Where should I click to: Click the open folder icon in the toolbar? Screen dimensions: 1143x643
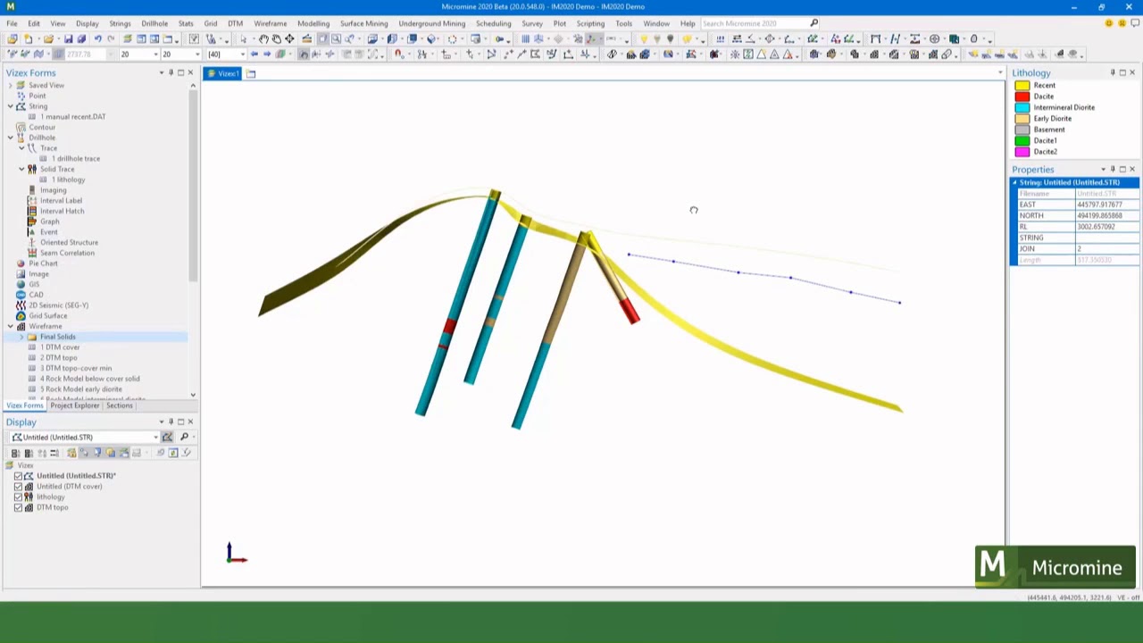pyautogui.click(x=49, y=39)
